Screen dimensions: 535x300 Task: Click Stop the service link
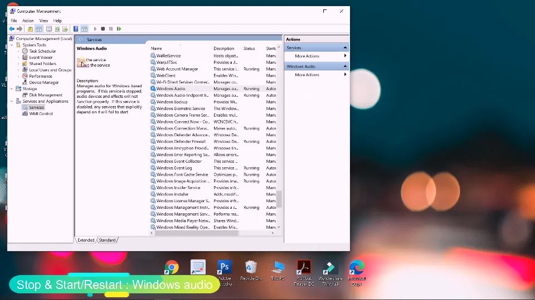(x=81, y=60)
